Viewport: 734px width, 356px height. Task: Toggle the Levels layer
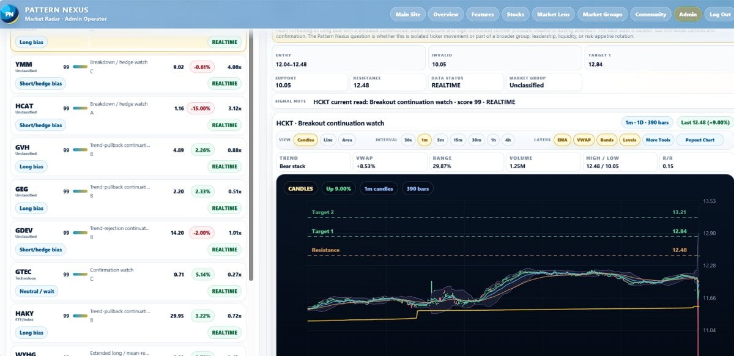(x=629, y=140)
